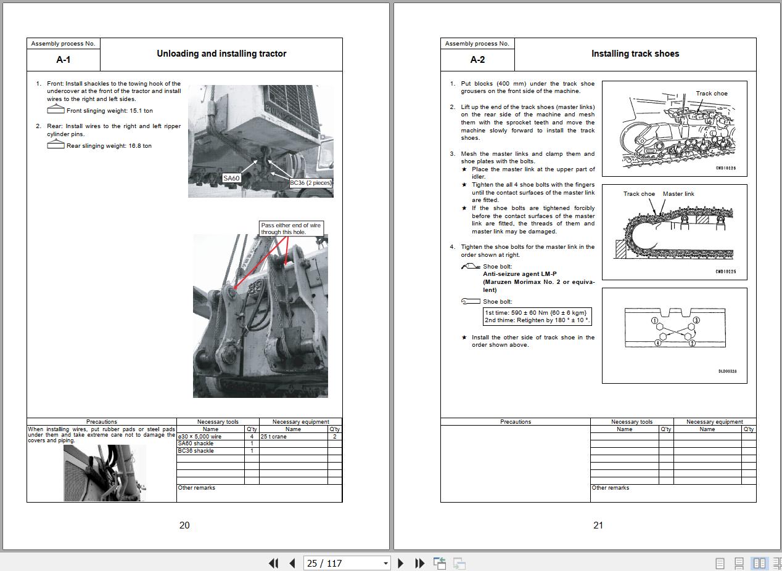Enable continuous page scrolling layout
Screen dimensions: 782x571
pyautogui.click(x=739, y=563)
